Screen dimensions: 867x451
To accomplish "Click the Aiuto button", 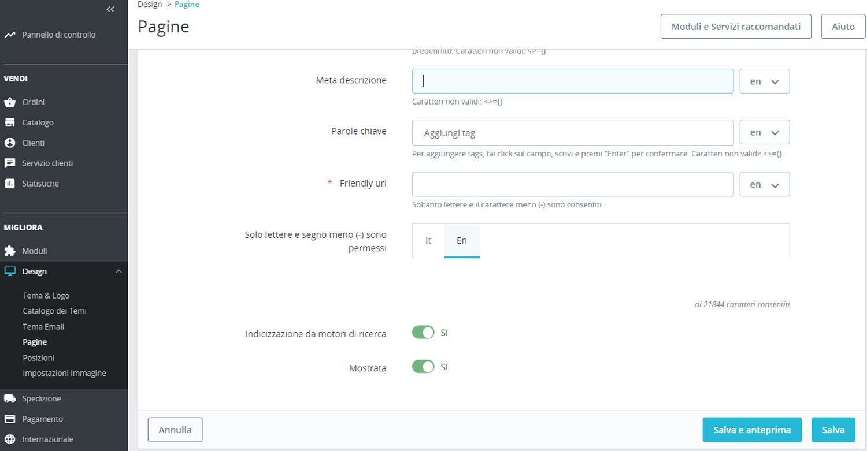I will (x=843, y=27).
